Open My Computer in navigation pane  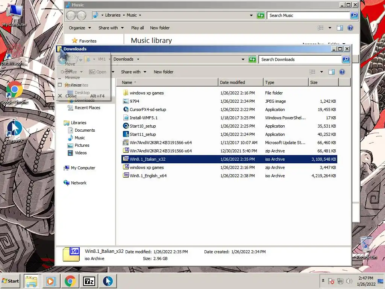pyautogui.click(x=80, y=168)
